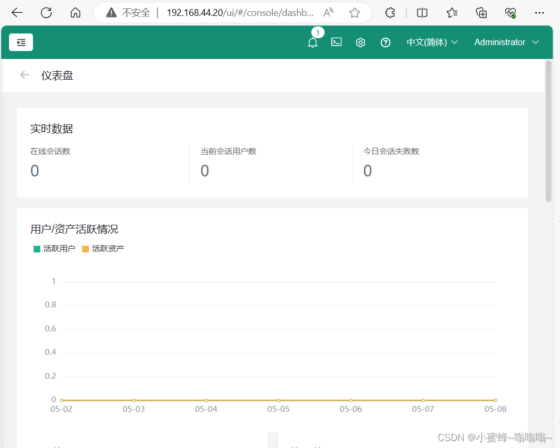Open the browser home page
Image resolution: width=560 pixels, height=448 pixels.
[x=76, y=13]
